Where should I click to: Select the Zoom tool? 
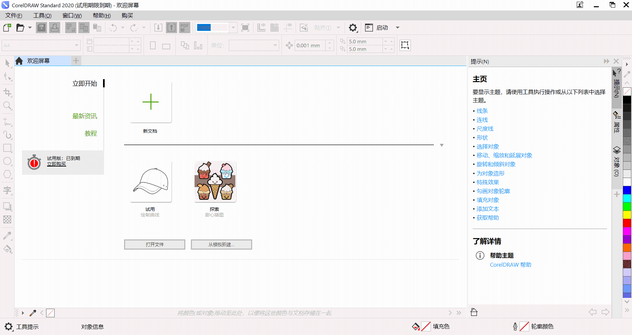click(7, 106)
